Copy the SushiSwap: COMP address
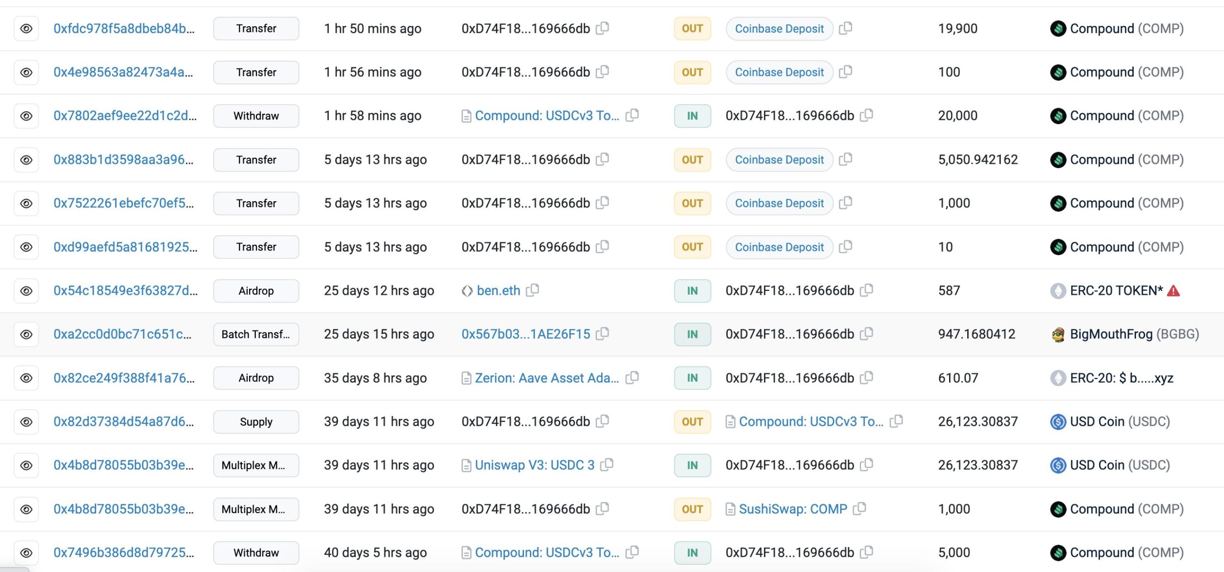 tap(860, 508)
